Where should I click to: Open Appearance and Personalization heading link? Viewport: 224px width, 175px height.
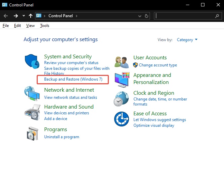click(152, 79)
